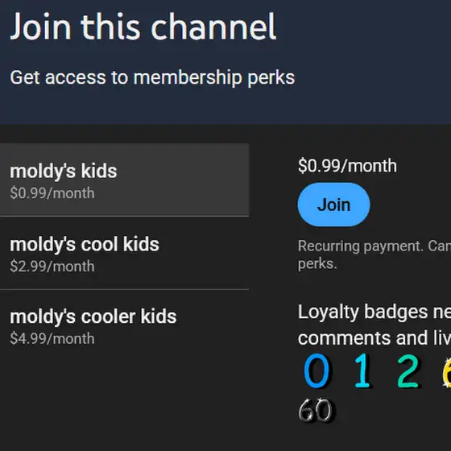Click the blue 0 loyalty badge
The height and width of the screenshot is (451, 451).
tap(317, 370)
